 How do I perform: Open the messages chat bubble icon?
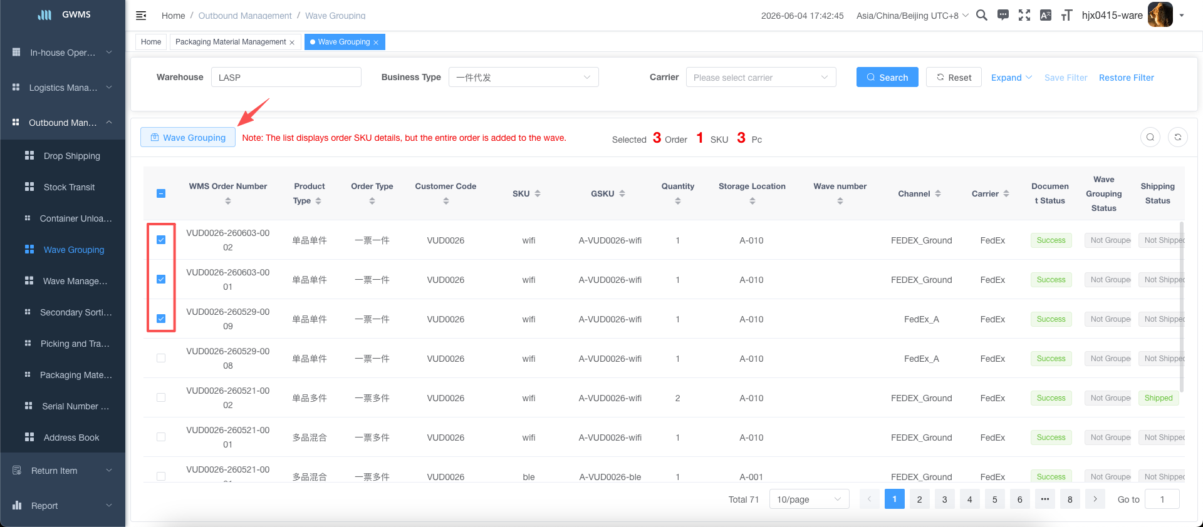1003,15
